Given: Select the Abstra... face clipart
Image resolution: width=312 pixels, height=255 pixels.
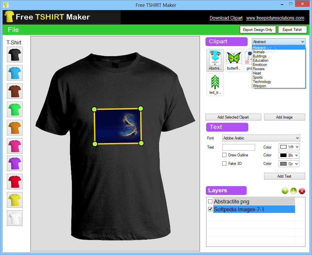Looking at the screenshot, I should tap(215, 60).
